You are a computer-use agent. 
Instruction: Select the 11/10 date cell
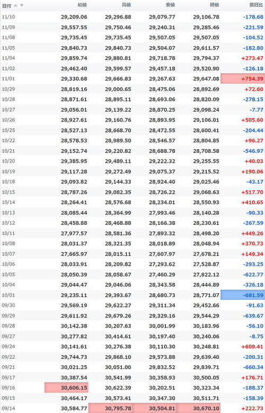point(8,17)
